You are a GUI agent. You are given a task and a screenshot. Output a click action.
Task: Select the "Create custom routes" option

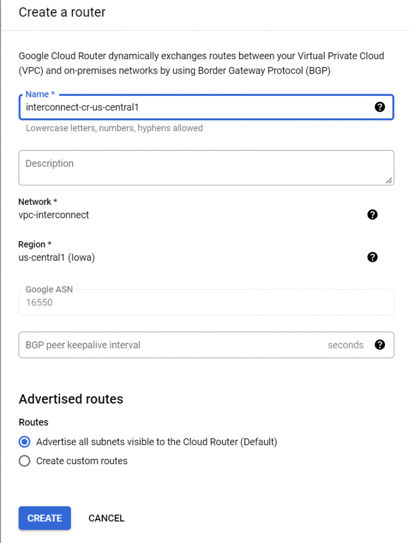[23, 461]
